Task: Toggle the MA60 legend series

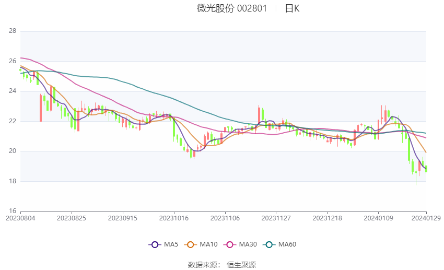Action: point(279,244)
